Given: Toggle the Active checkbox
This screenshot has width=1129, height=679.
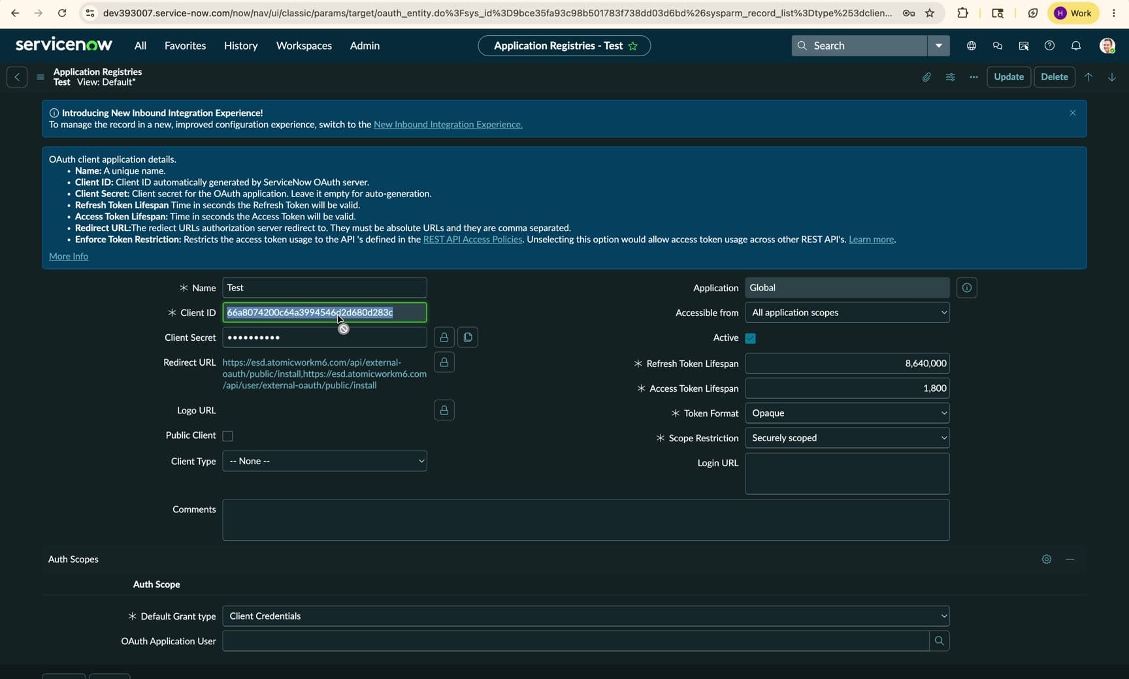Looking at the screenshot, I should pos(751,338).
